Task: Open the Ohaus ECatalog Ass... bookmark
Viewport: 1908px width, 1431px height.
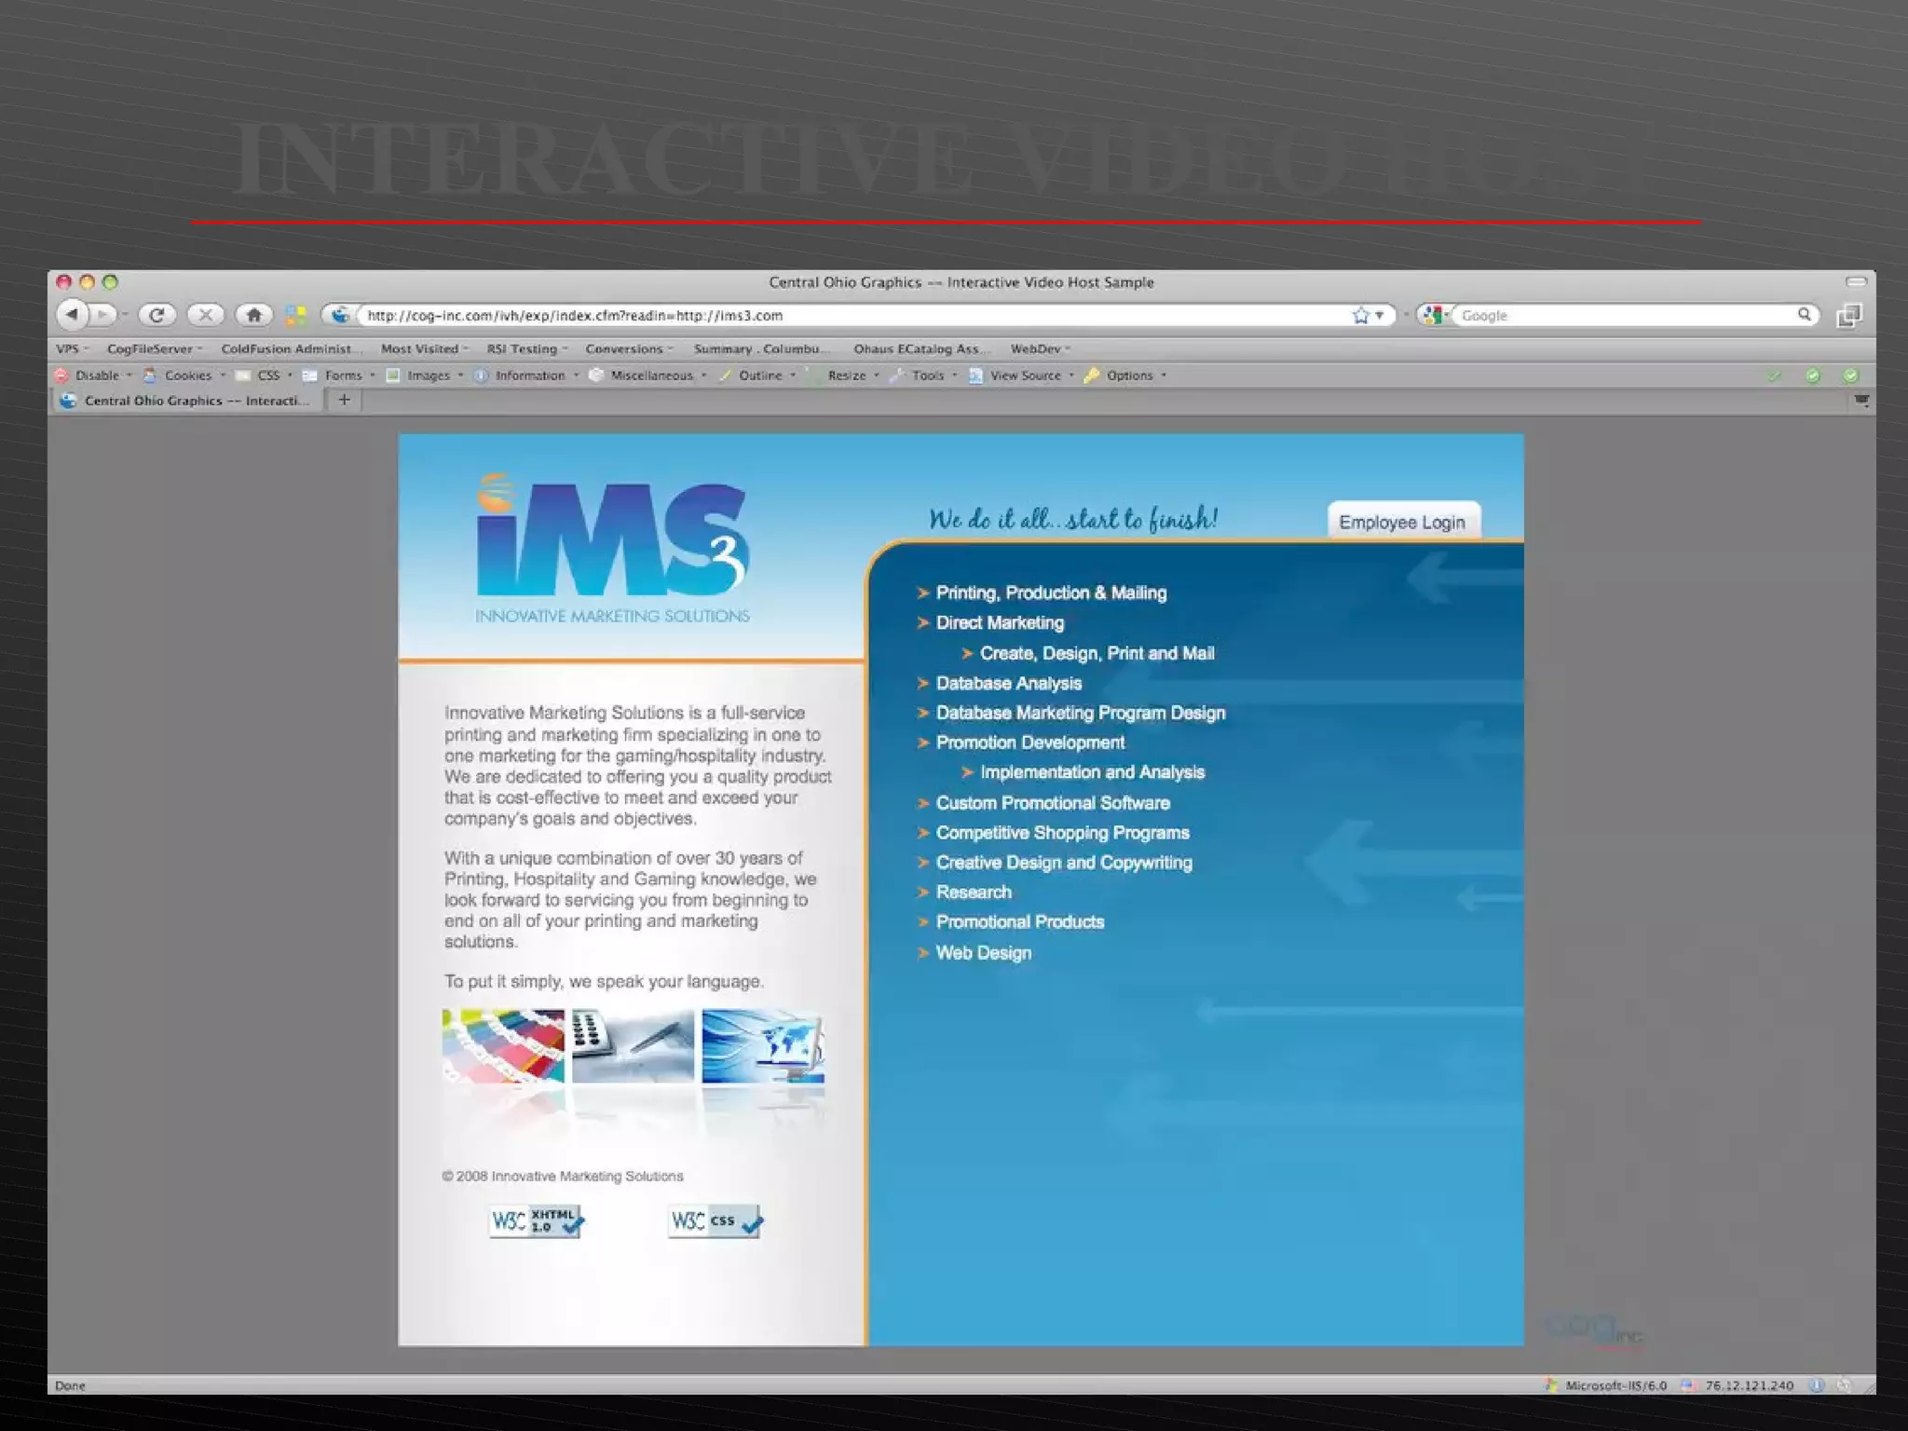Action: tap(921, 348)
